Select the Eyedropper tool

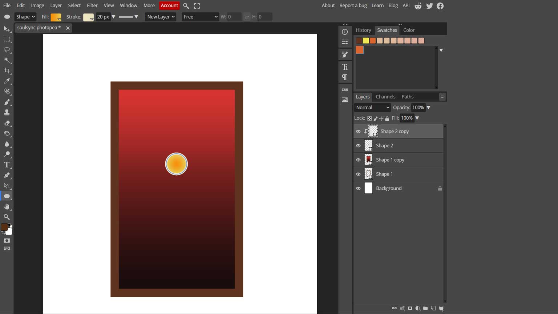7,81
